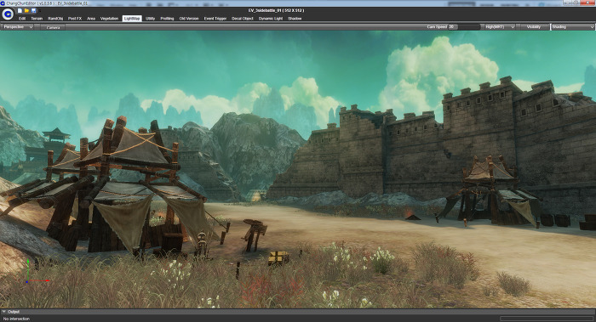Open the RandObj tab

(x=55, y=19)
